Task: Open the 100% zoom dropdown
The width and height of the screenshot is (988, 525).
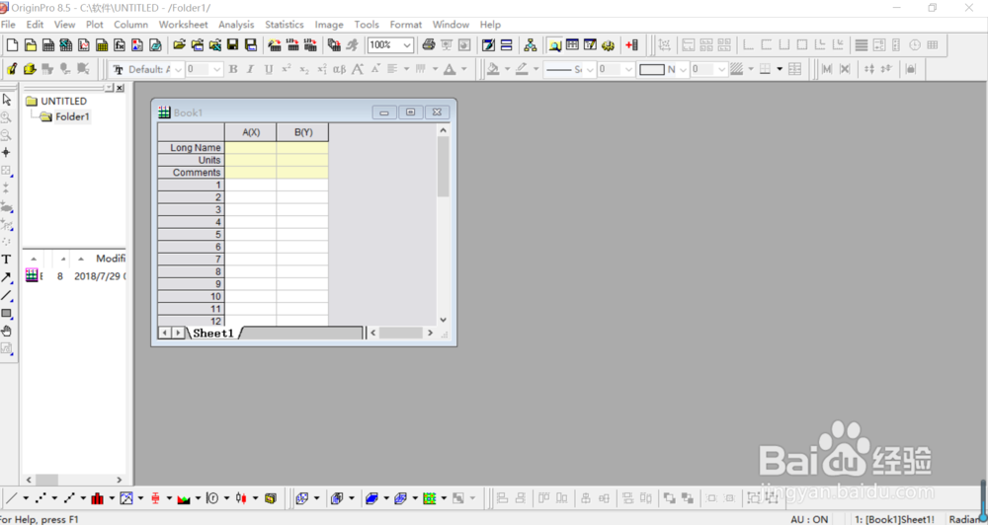Action: coord(407,44)
